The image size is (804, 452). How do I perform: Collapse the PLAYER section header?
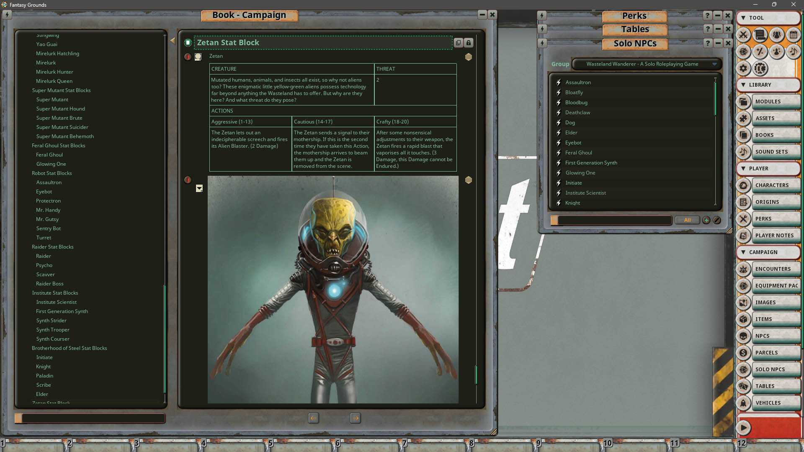tap(768, 169)
